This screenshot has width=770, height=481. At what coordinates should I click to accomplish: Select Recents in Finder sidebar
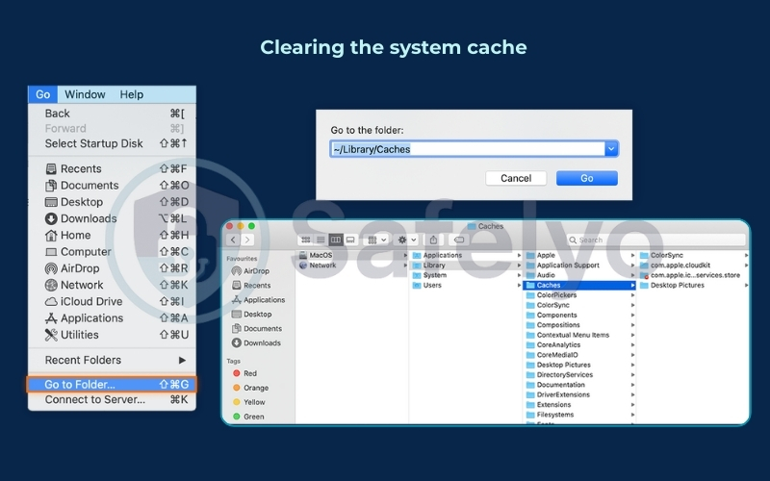(257, 286)
